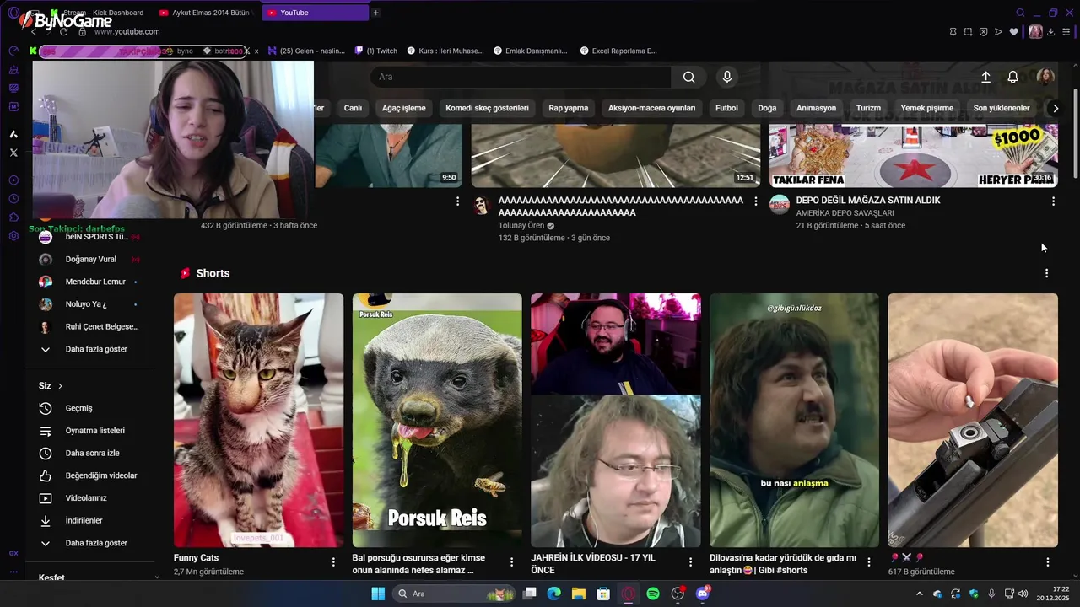
Task: Open File Explorer from the taskbar
Action: [579, 594]
